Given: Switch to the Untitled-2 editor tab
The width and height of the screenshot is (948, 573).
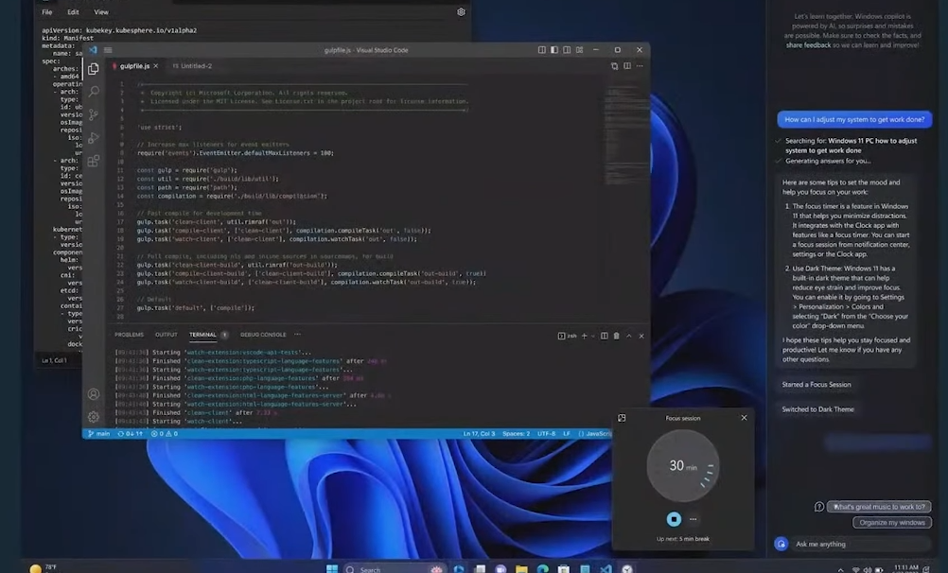Looking at the screenshot, I should pyautogui.click(x=192, y=66).
